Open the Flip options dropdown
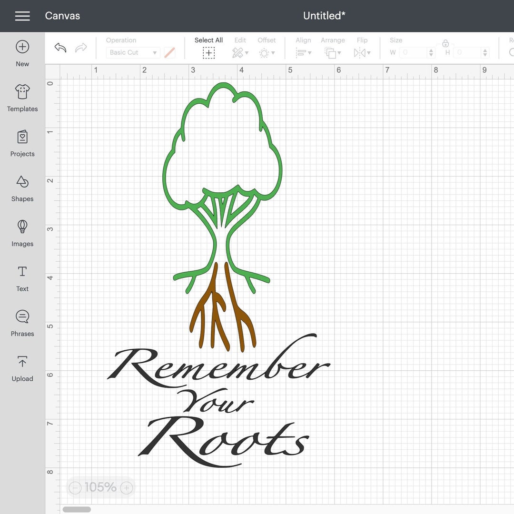 [362, 53]
